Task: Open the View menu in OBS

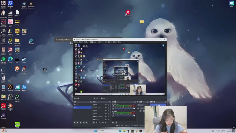Action: pyautogui.click(x=86, y=42)
